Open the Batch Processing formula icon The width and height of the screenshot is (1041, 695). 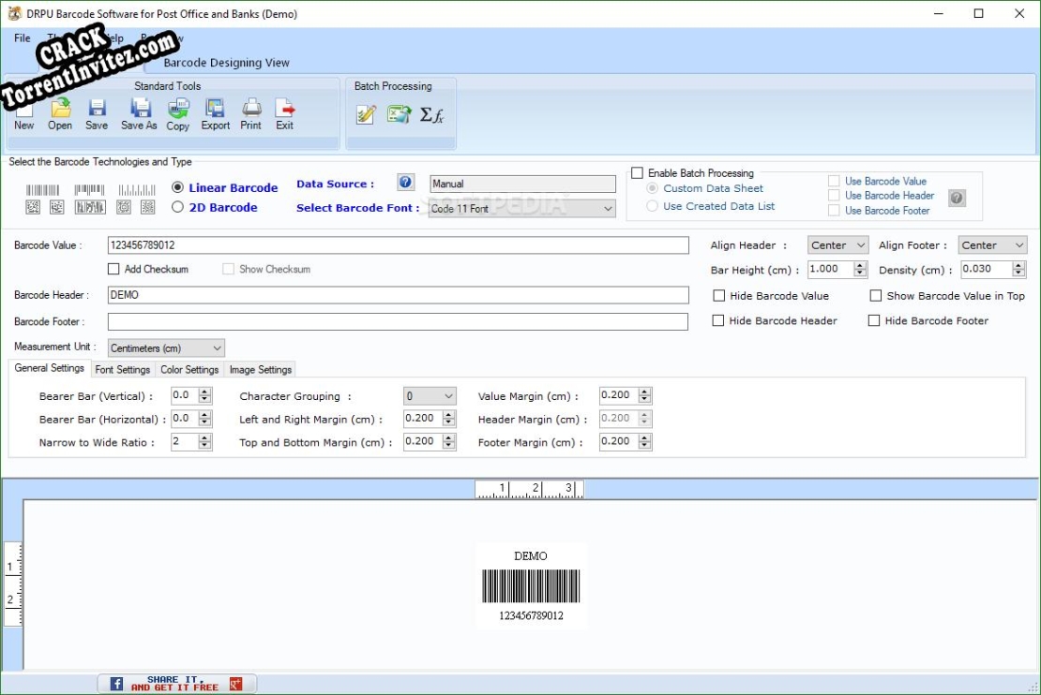click(x=430, y=113)
